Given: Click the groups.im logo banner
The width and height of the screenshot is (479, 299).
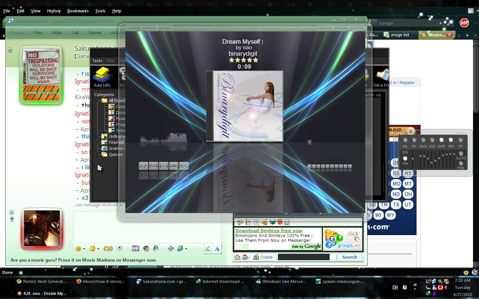Looking at the screenshot, I should click(x=342, y=239).
